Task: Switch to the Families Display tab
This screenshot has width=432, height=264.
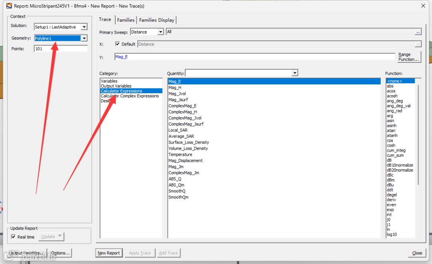Action: pyautogui.click(x=156, y=20)
